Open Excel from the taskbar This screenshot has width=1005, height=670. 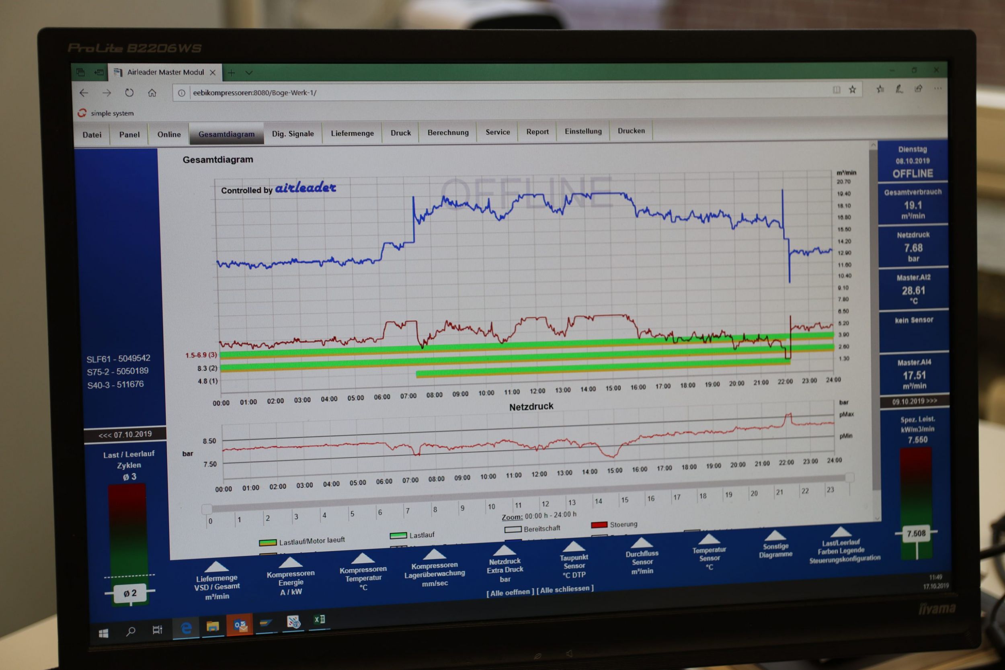319,620
